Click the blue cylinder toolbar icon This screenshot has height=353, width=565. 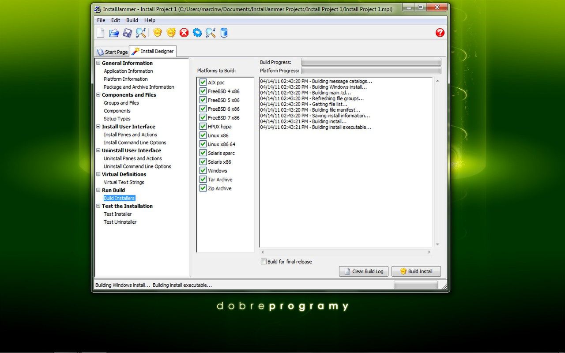(224, 33)
